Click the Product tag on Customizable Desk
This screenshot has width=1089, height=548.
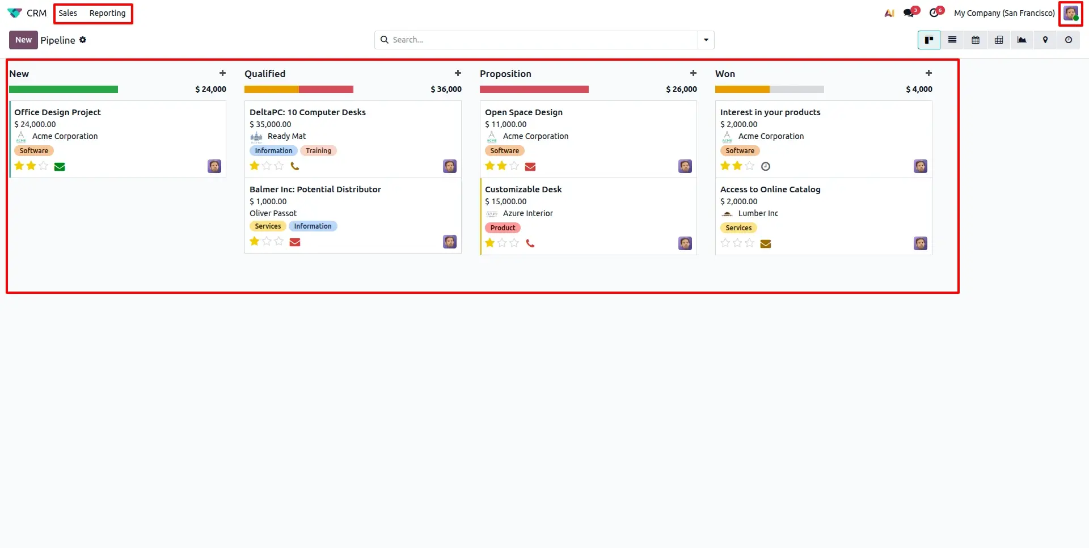pos(503,228)
